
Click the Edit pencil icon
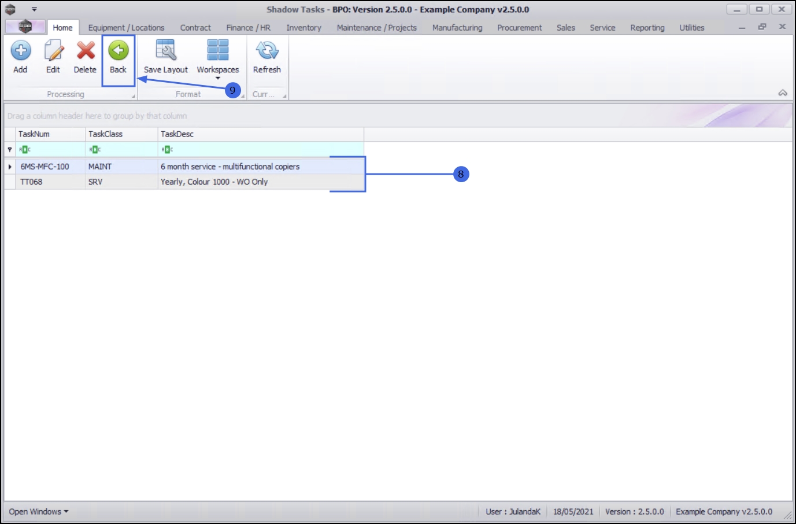[x=53, y=51]
